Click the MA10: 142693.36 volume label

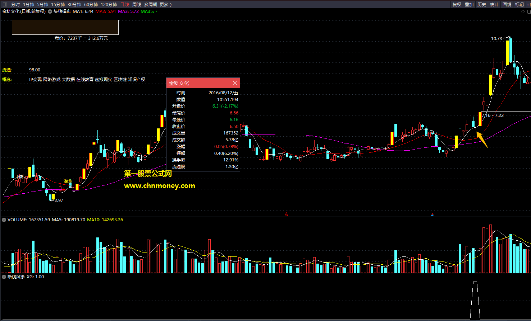pyautogui.click(x=105, y=219)
